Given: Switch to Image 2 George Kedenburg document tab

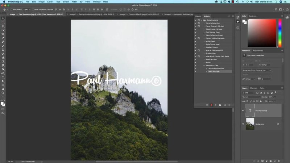Looking at the screenshot, I should (x=92, y=14).
